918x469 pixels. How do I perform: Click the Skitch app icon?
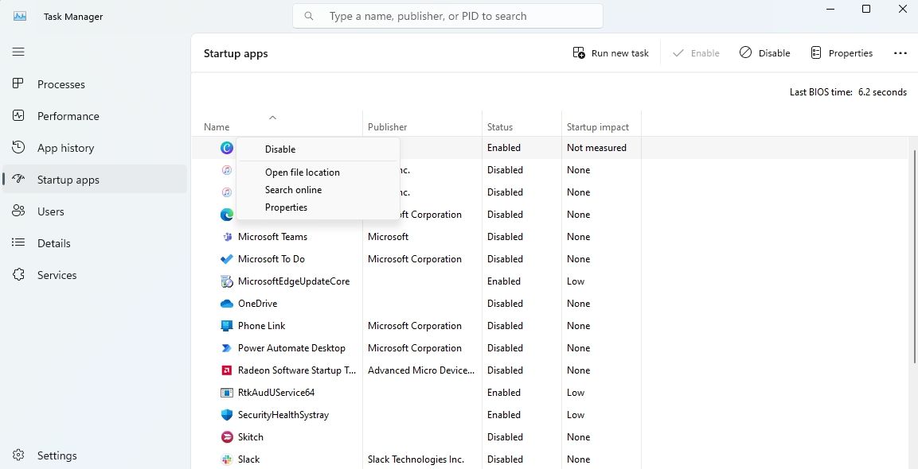225,436
